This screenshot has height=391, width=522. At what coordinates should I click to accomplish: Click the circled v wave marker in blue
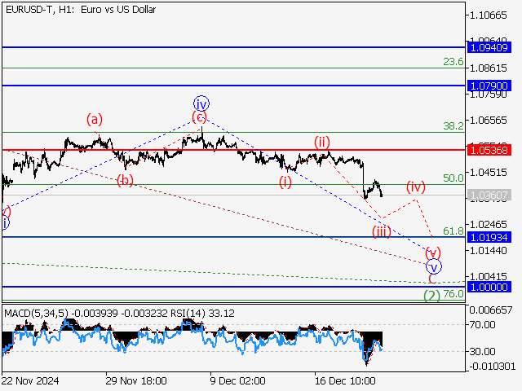(434, 266)
